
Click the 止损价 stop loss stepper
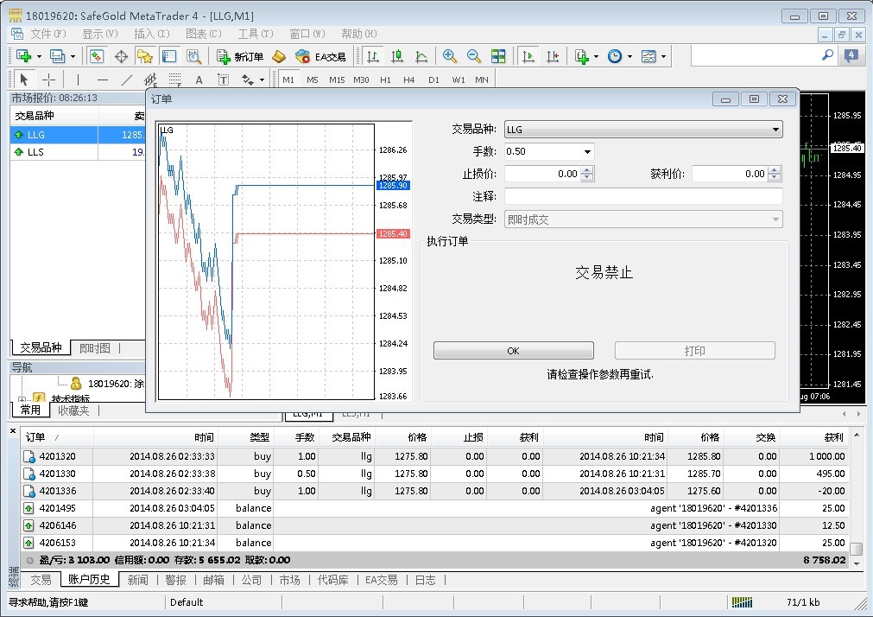tap(587, 174)
